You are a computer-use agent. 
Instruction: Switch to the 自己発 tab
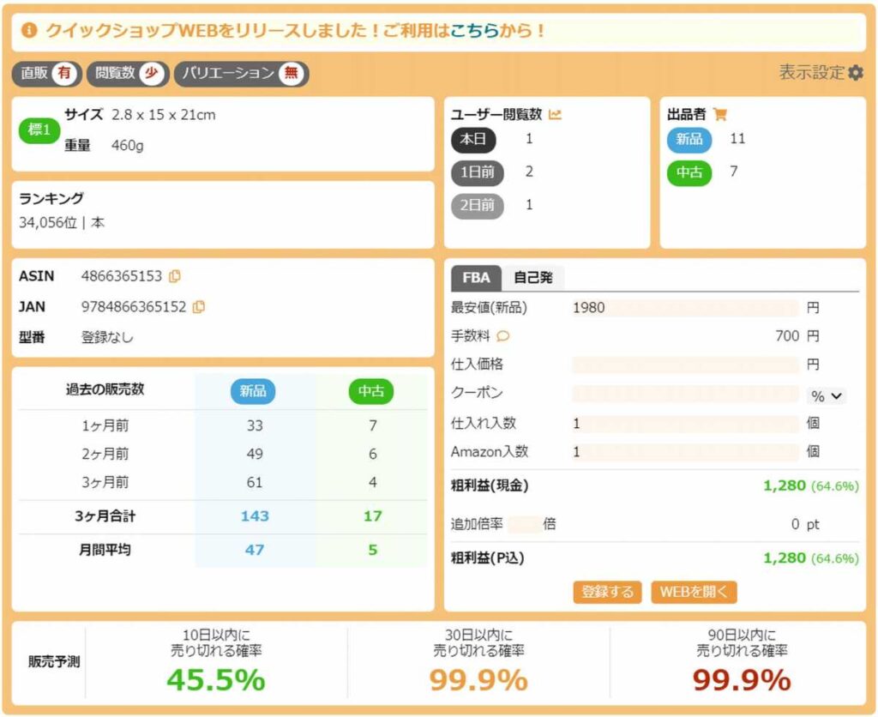point(532,278)
